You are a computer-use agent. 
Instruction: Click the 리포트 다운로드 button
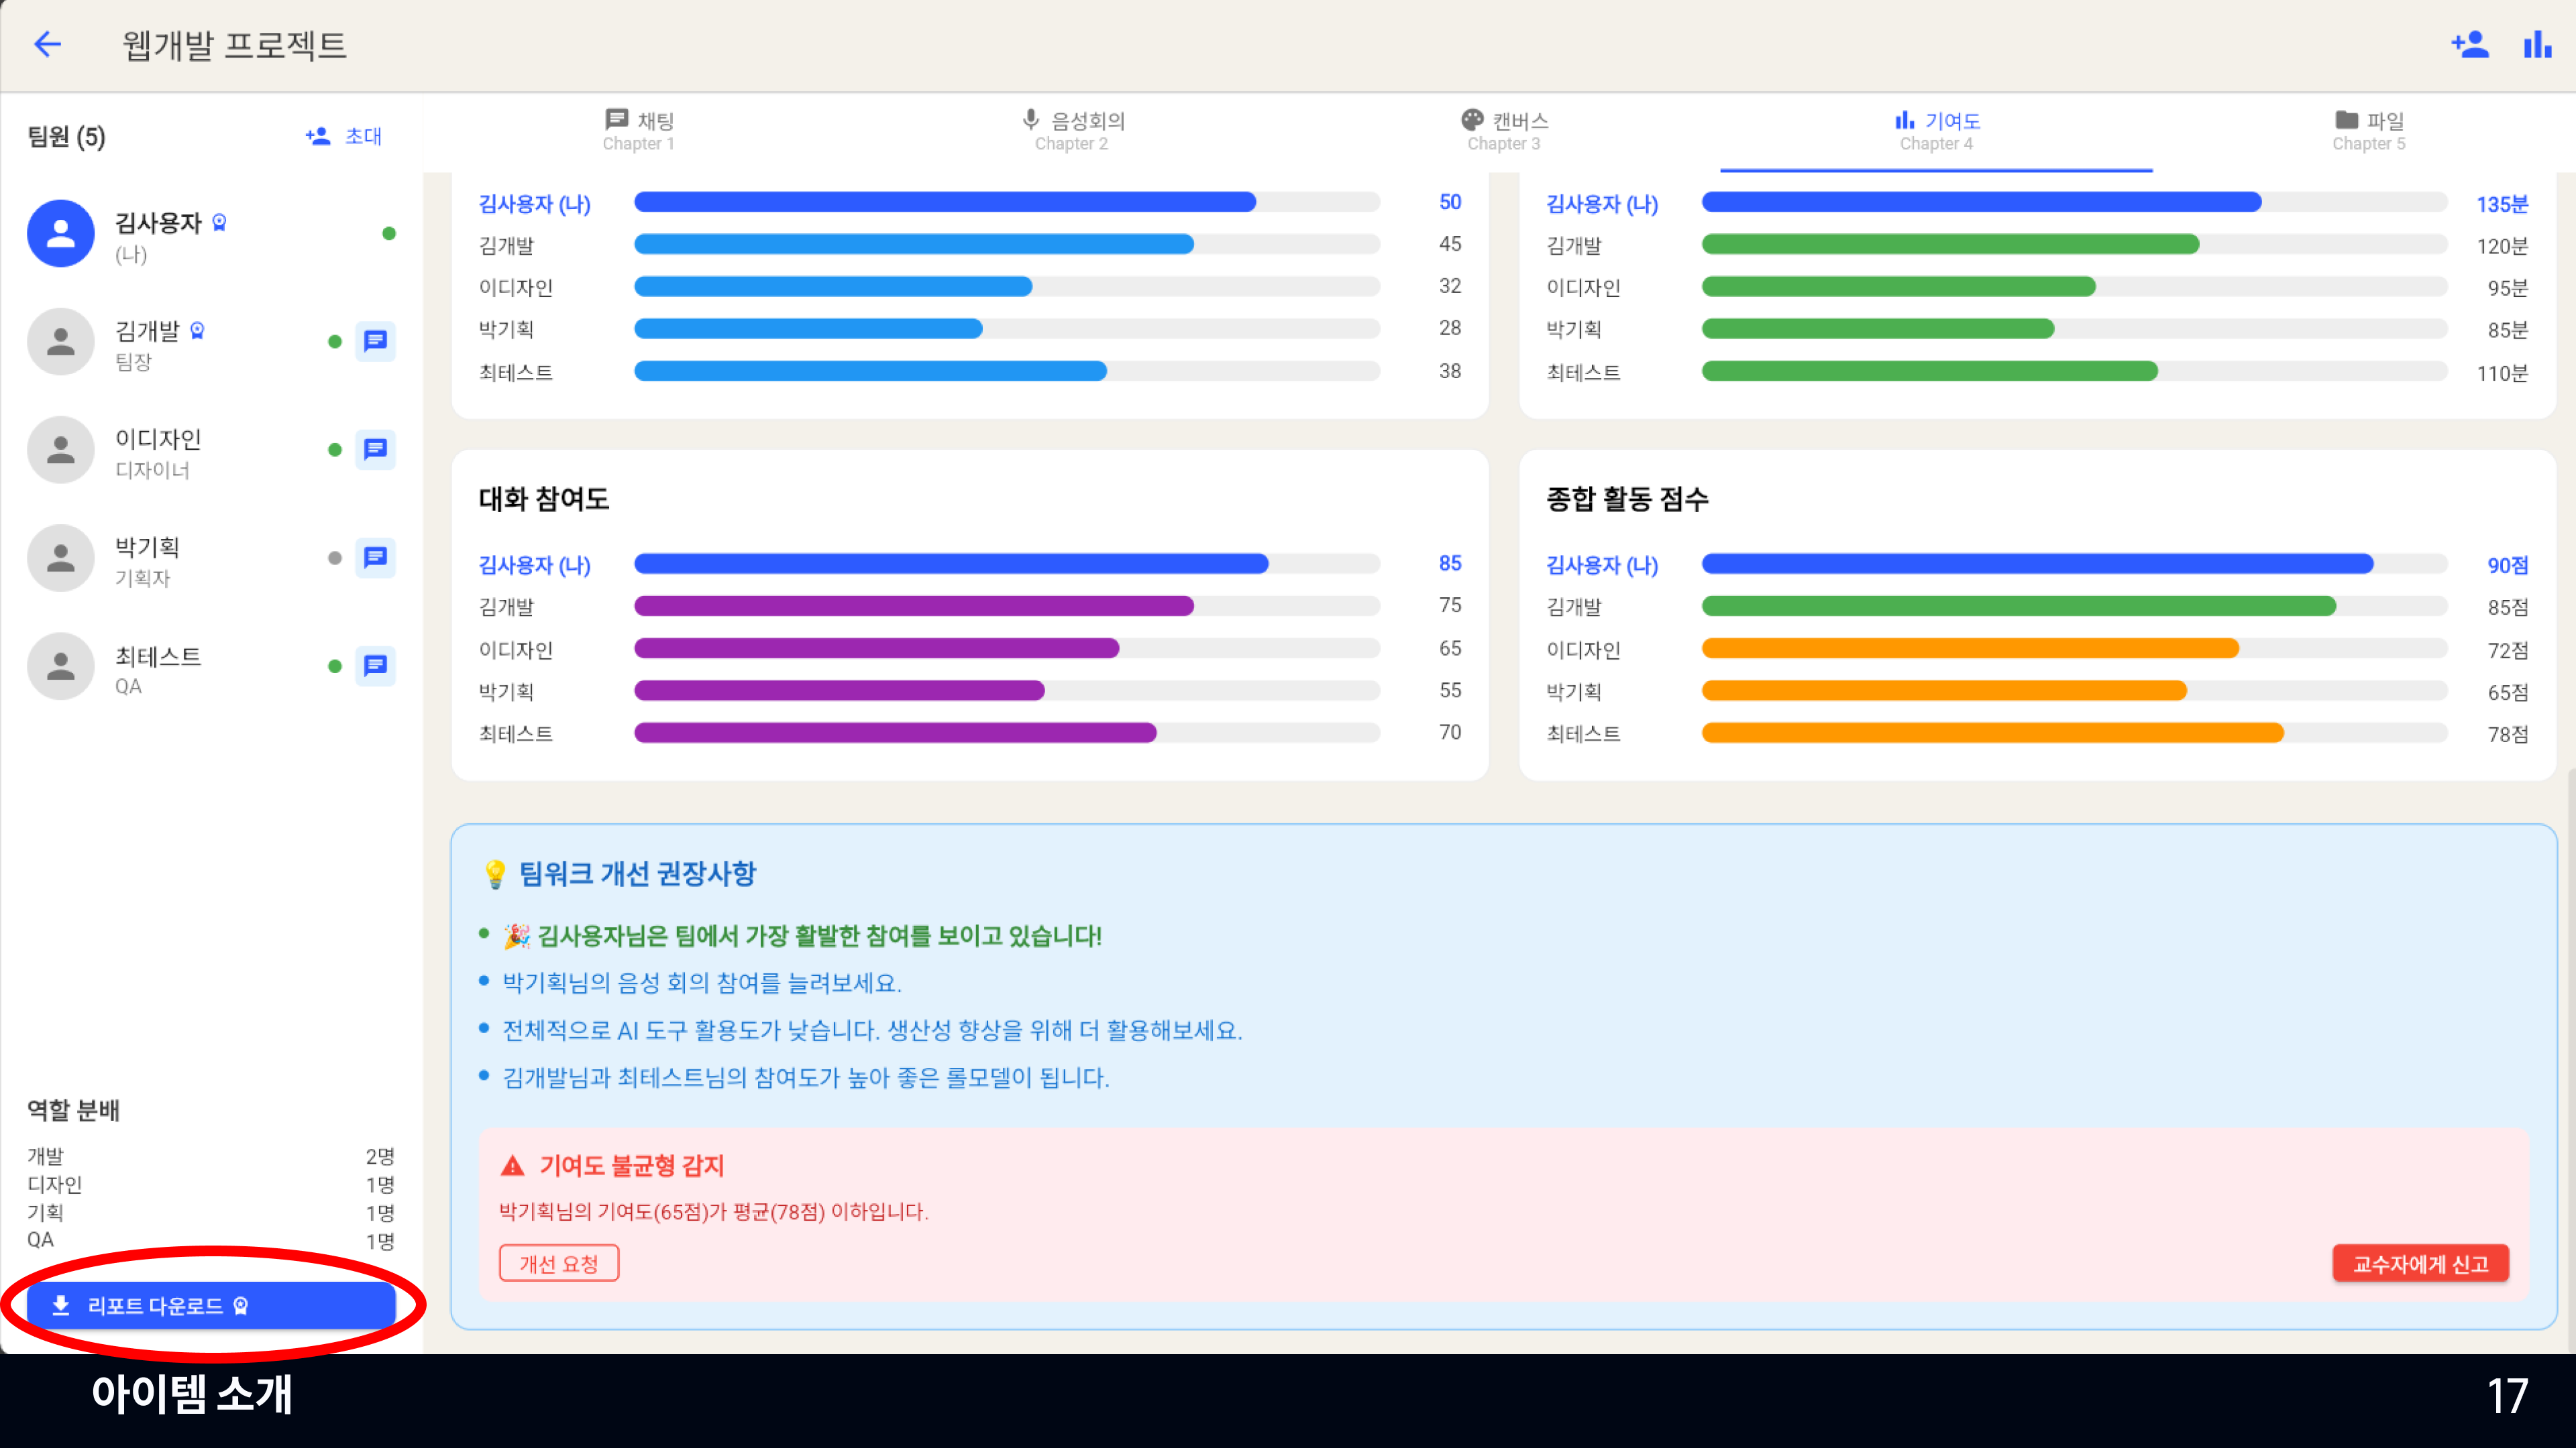click(x=211, y=1305)
